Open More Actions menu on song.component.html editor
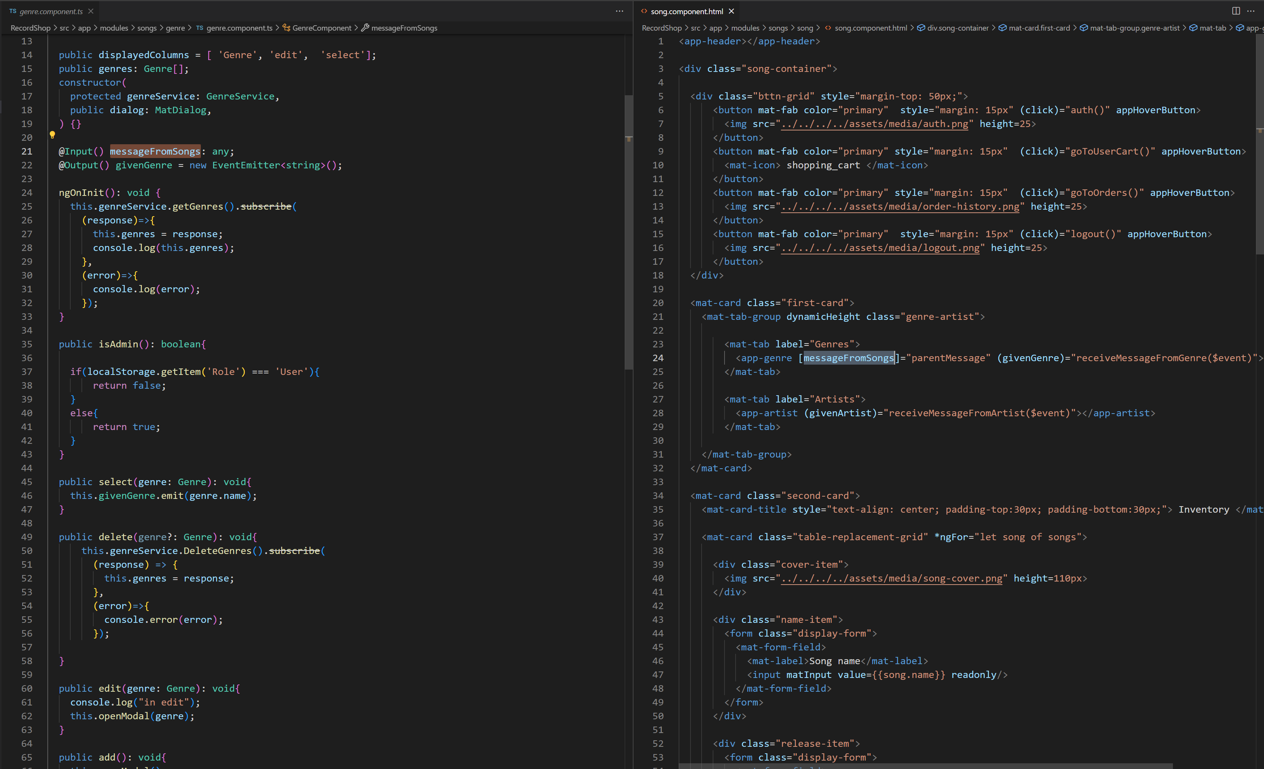This screenshot has width=1264, height=769. click(x=1251, y=11)
